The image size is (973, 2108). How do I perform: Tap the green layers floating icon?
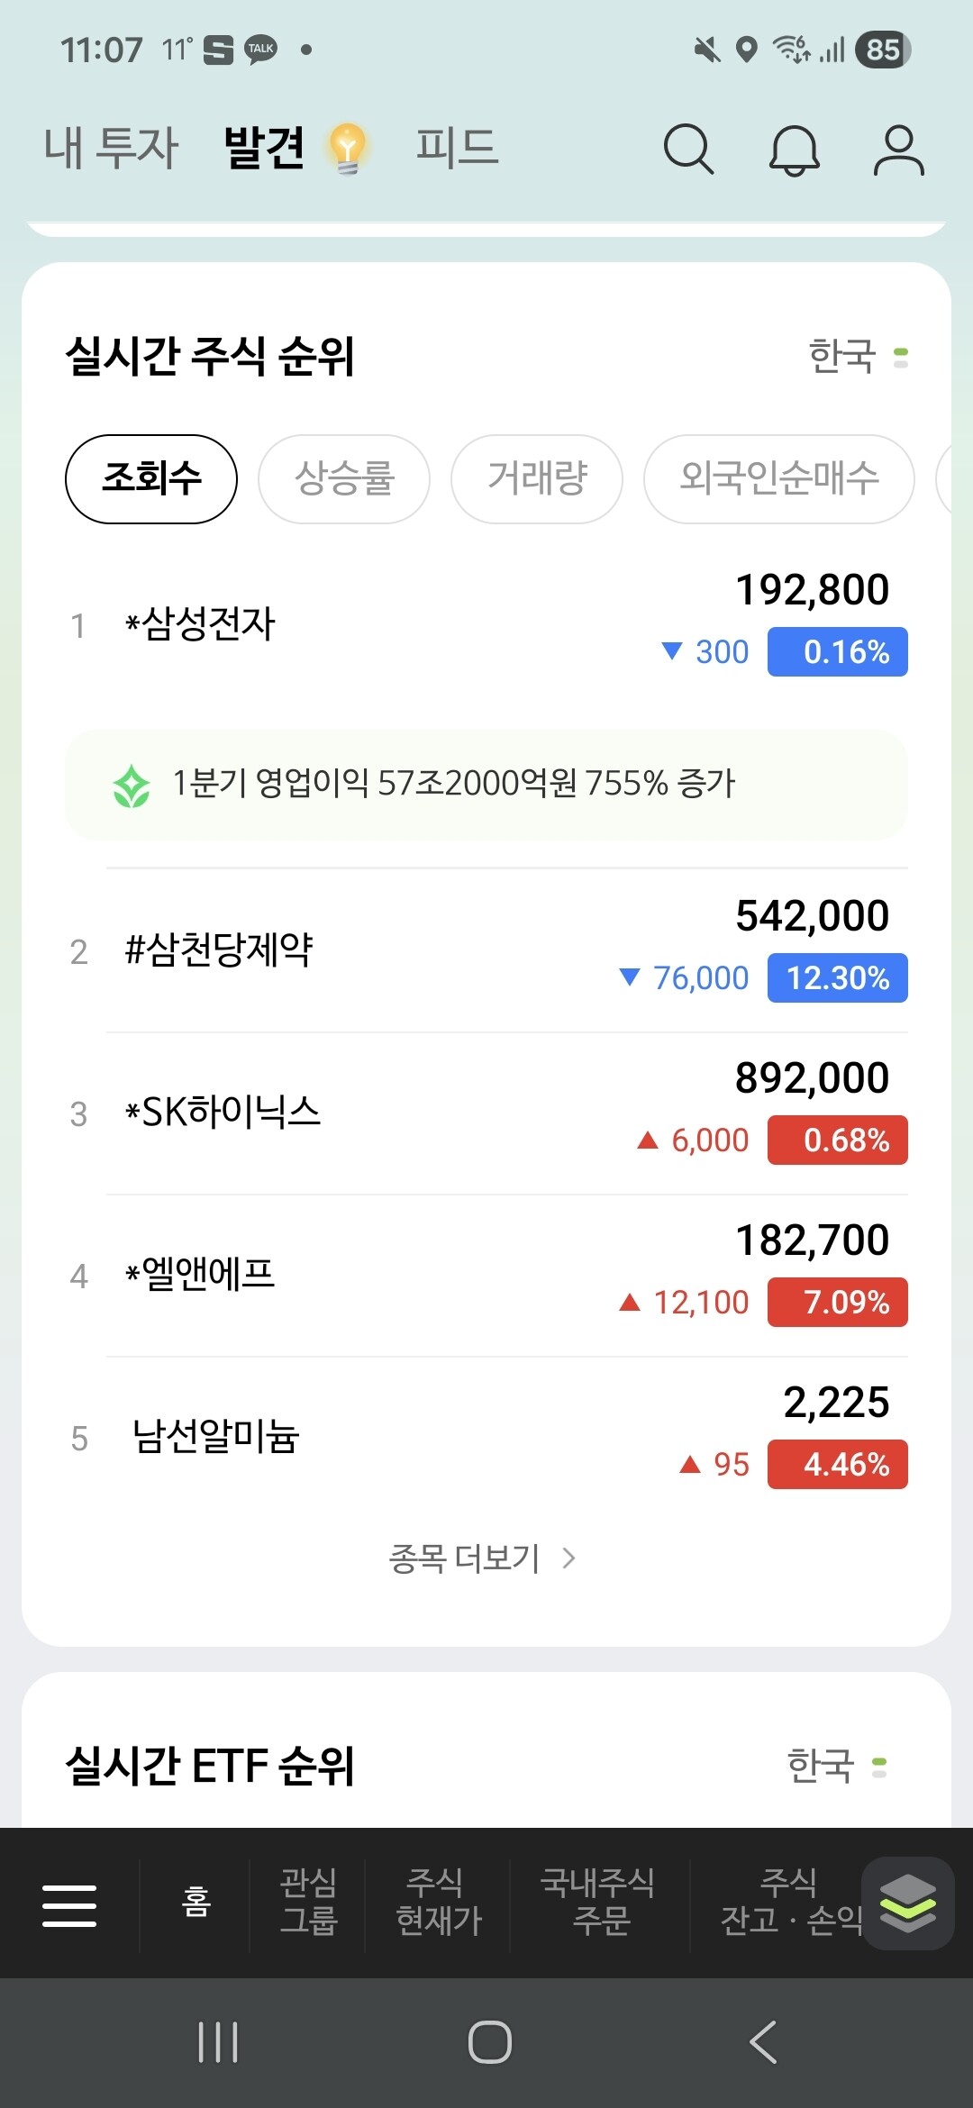pos(907,1903)
